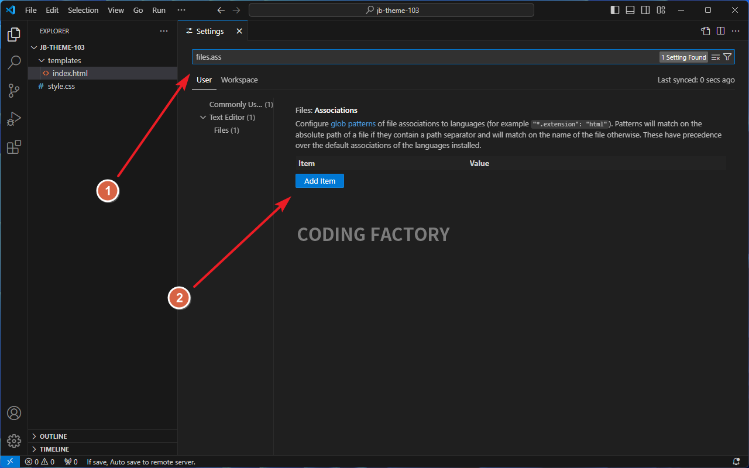Image resolution: width=749 pixels, height=468 pixels.
Task: Switch to the Workspace settings tab
Action: 239,80
